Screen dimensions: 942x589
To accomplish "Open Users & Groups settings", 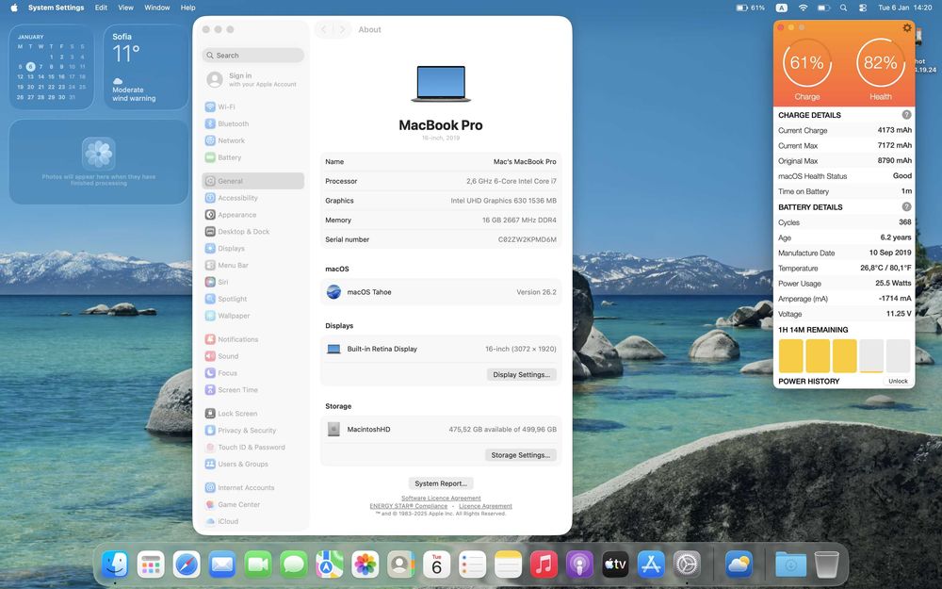I will coord(252,464).
